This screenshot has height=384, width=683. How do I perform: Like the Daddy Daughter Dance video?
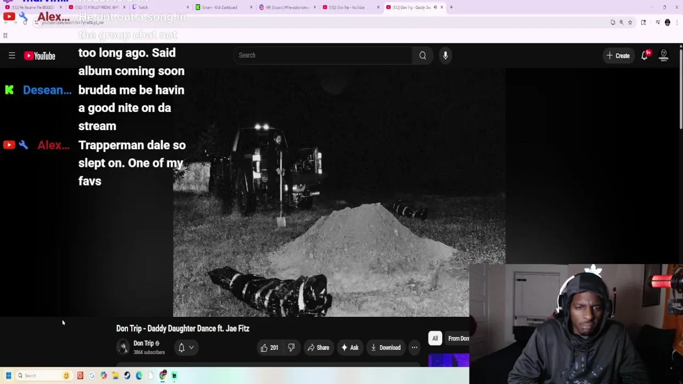[269, 348]
